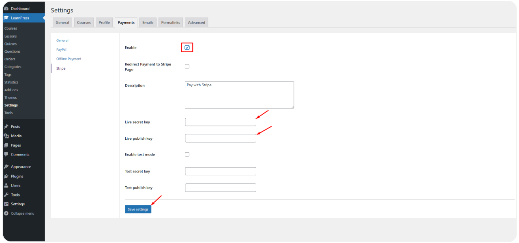Click the Save settings button
The image size is (519, 243).
tap(138, 209)
